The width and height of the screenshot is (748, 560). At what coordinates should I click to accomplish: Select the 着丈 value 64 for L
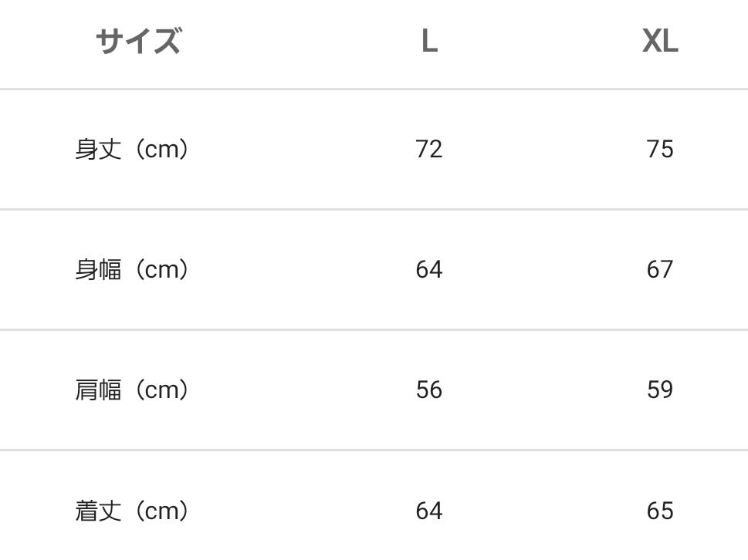coord(429,511)
